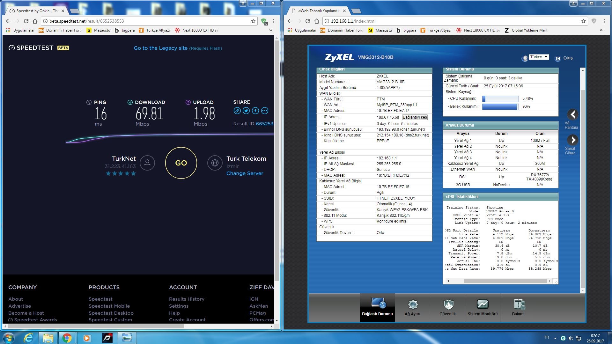612x344 pixels.
Task: Click the Çıkış logout button
Action: [564, 58]
